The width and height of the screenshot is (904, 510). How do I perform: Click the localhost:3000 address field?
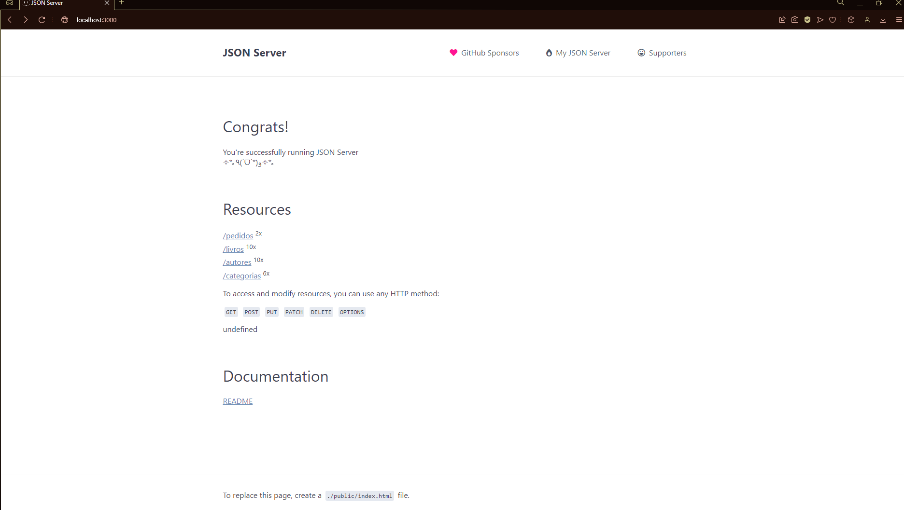pos(97,20)
